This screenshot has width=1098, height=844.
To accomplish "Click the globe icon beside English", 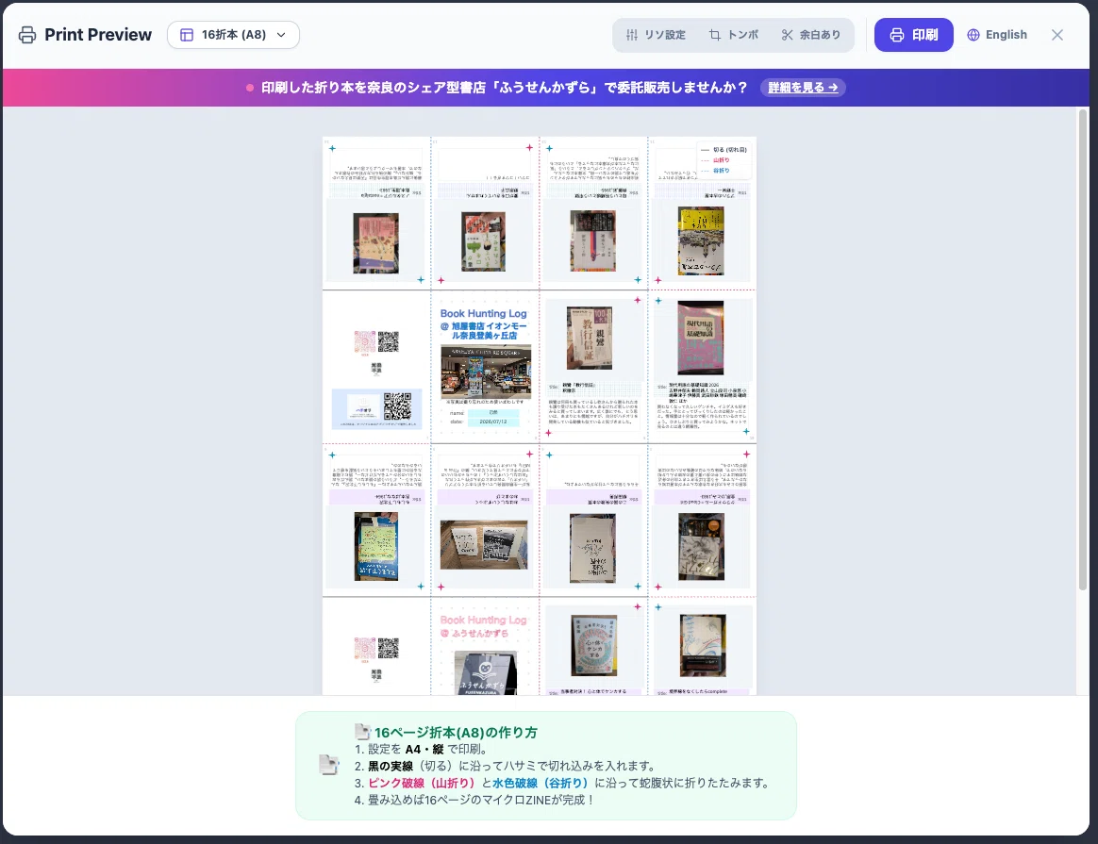I will (973, 35).
